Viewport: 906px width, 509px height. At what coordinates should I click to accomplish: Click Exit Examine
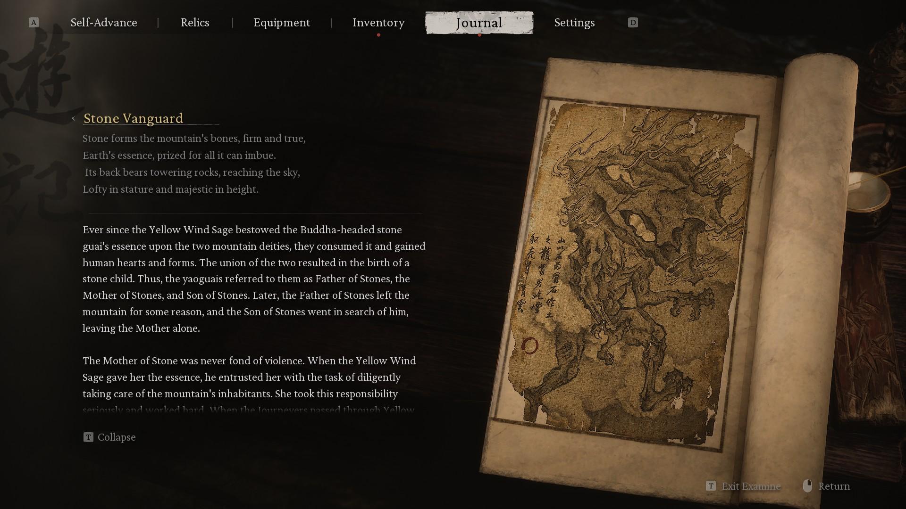(751, 486)
